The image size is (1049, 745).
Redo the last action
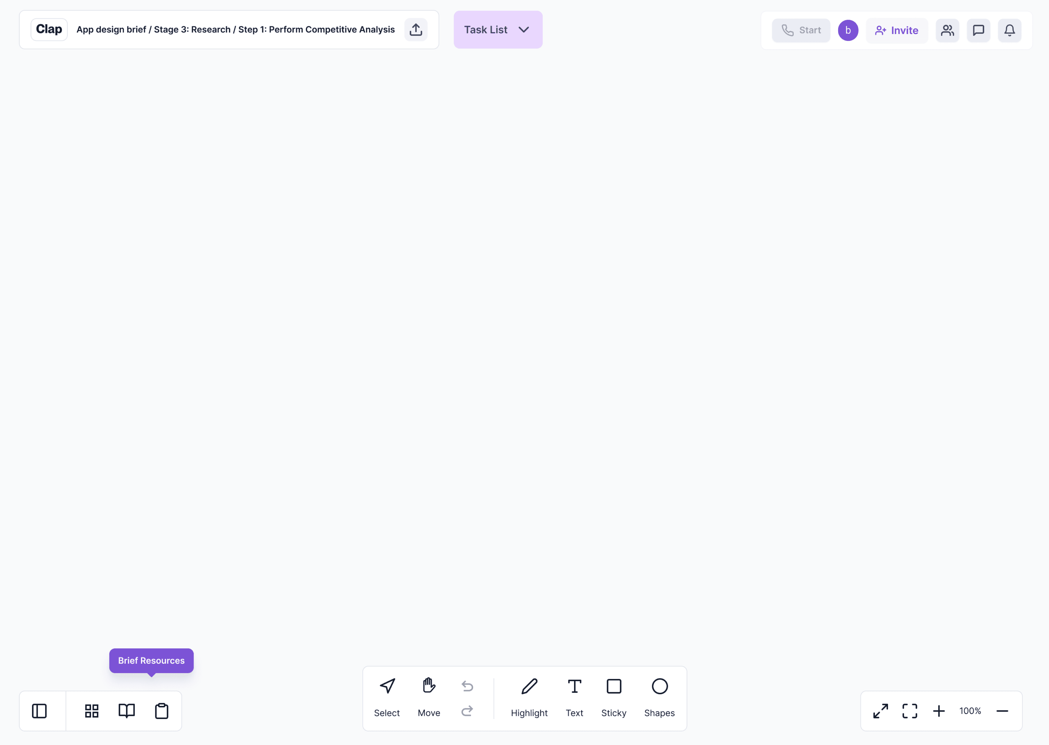pyautogui.click(x=467, y=711)
